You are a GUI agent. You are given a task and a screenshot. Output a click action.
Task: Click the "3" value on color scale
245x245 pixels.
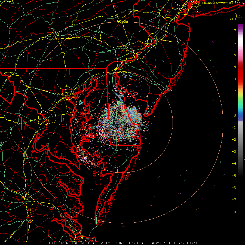[x=235, y=79]
